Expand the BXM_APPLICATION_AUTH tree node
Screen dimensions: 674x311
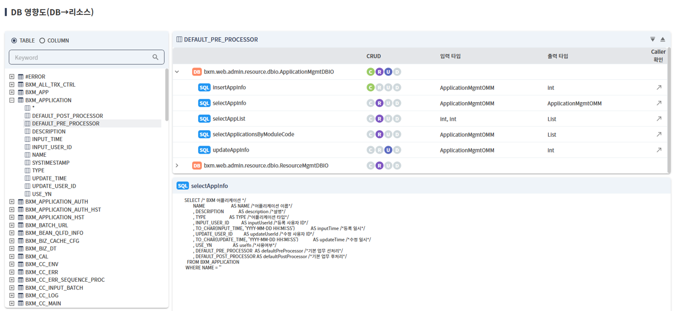(12, 201)
